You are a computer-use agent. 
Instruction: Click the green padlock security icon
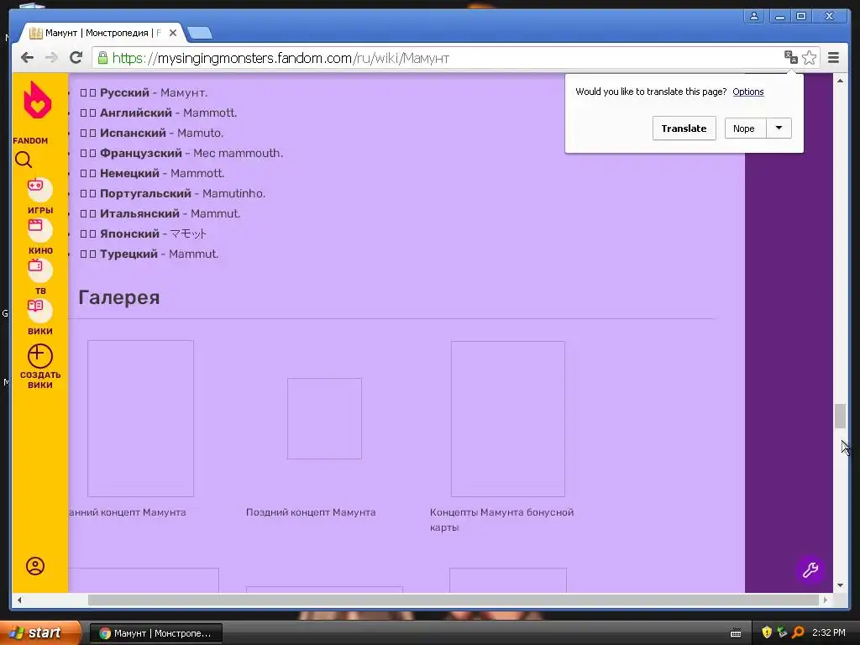point(102,58)
